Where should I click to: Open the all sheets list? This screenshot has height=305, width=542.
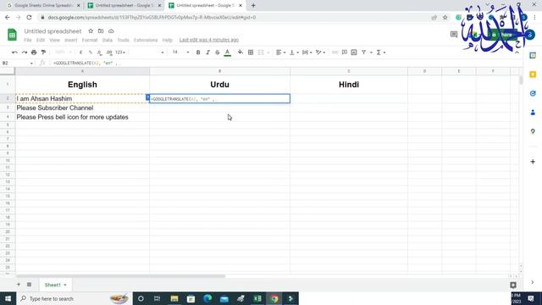click(29, 285)
